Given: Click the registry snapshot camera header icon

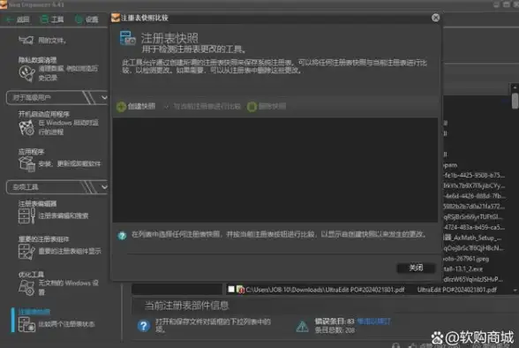Looking at the screenshot, I should click(x=128, y=38).
